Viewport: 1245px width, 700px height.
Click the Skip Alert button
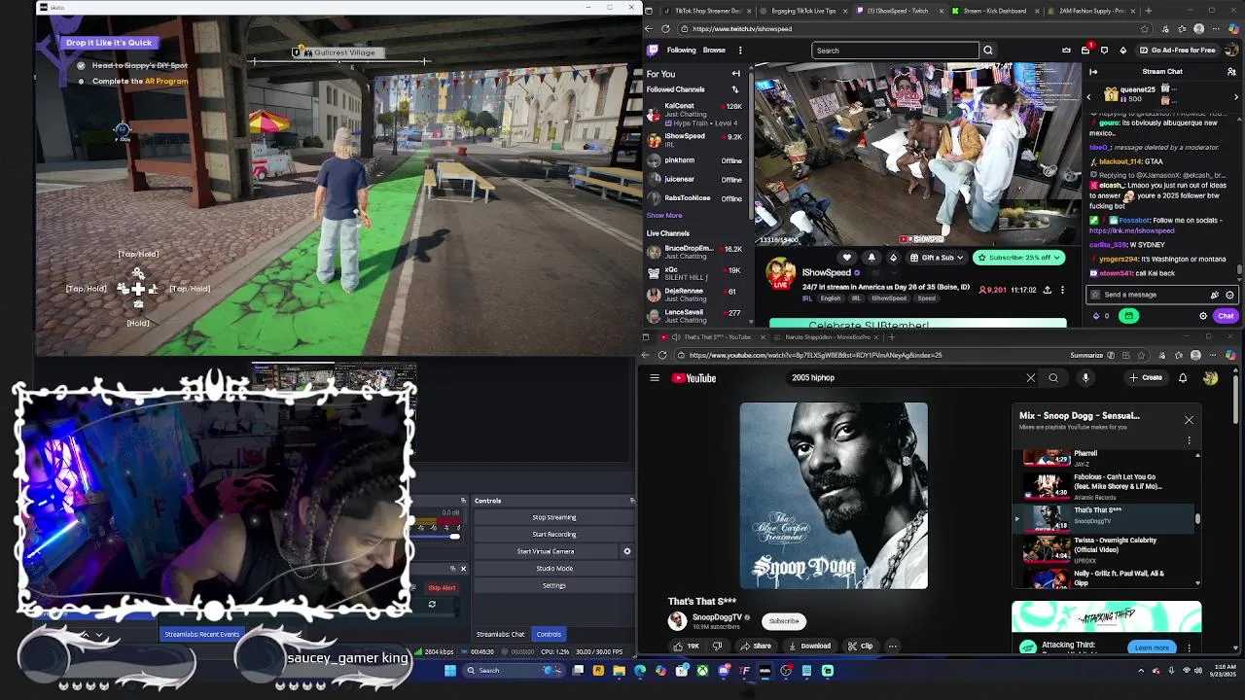(441, 588)
